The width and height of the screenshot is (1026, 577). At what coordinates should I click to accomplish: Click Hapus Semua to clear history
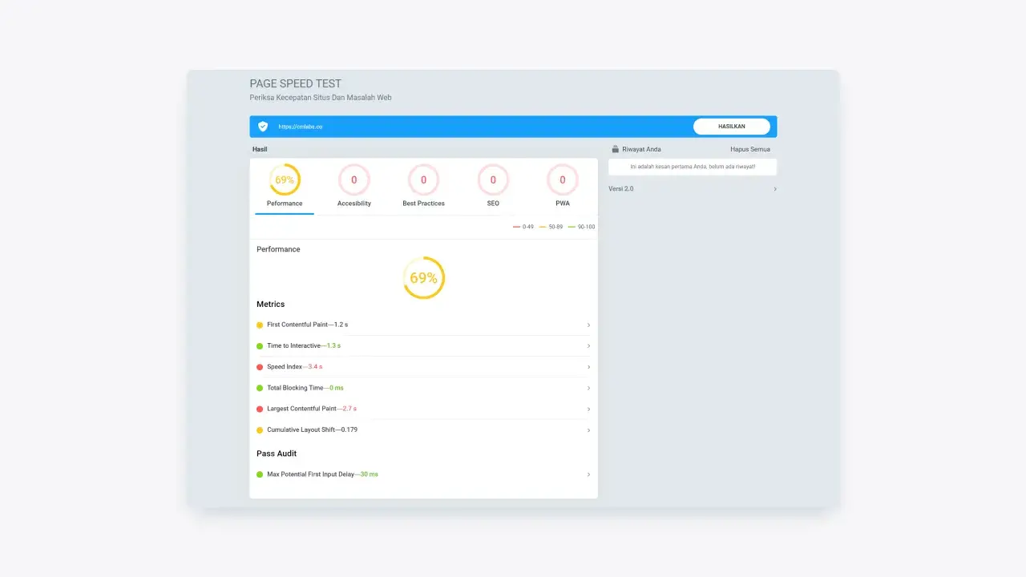749,149
